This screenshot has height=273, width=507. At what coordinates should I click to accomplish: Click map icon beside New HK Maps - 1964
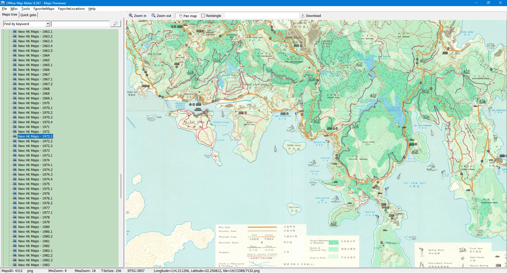tap(15, 56)
